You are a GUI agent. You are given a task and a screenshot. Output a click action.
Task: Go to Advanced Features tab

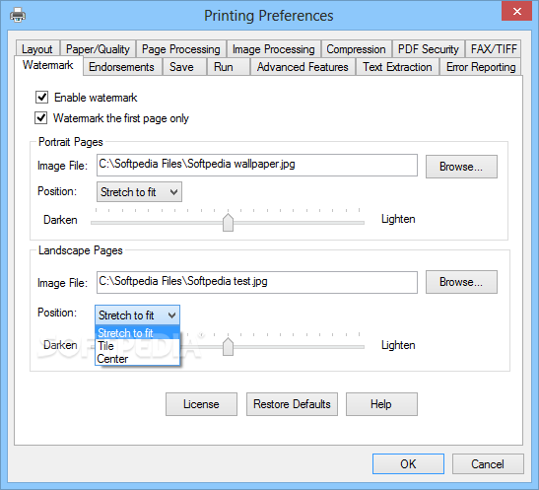[x=303, y=67]
